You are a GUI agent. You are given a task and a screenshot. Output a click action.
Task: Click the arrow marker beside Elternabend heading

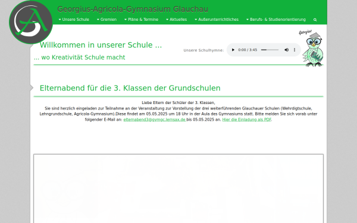point(32,87)
